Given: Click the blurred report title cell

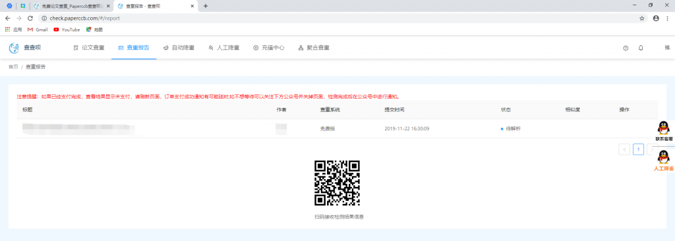Looking at the screenshot, I should click(78, 128).
